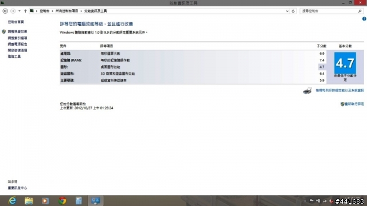Expand chevron after the 控制台 breadcrumb
Screen dimensions: 367x206
click(52, 11)
